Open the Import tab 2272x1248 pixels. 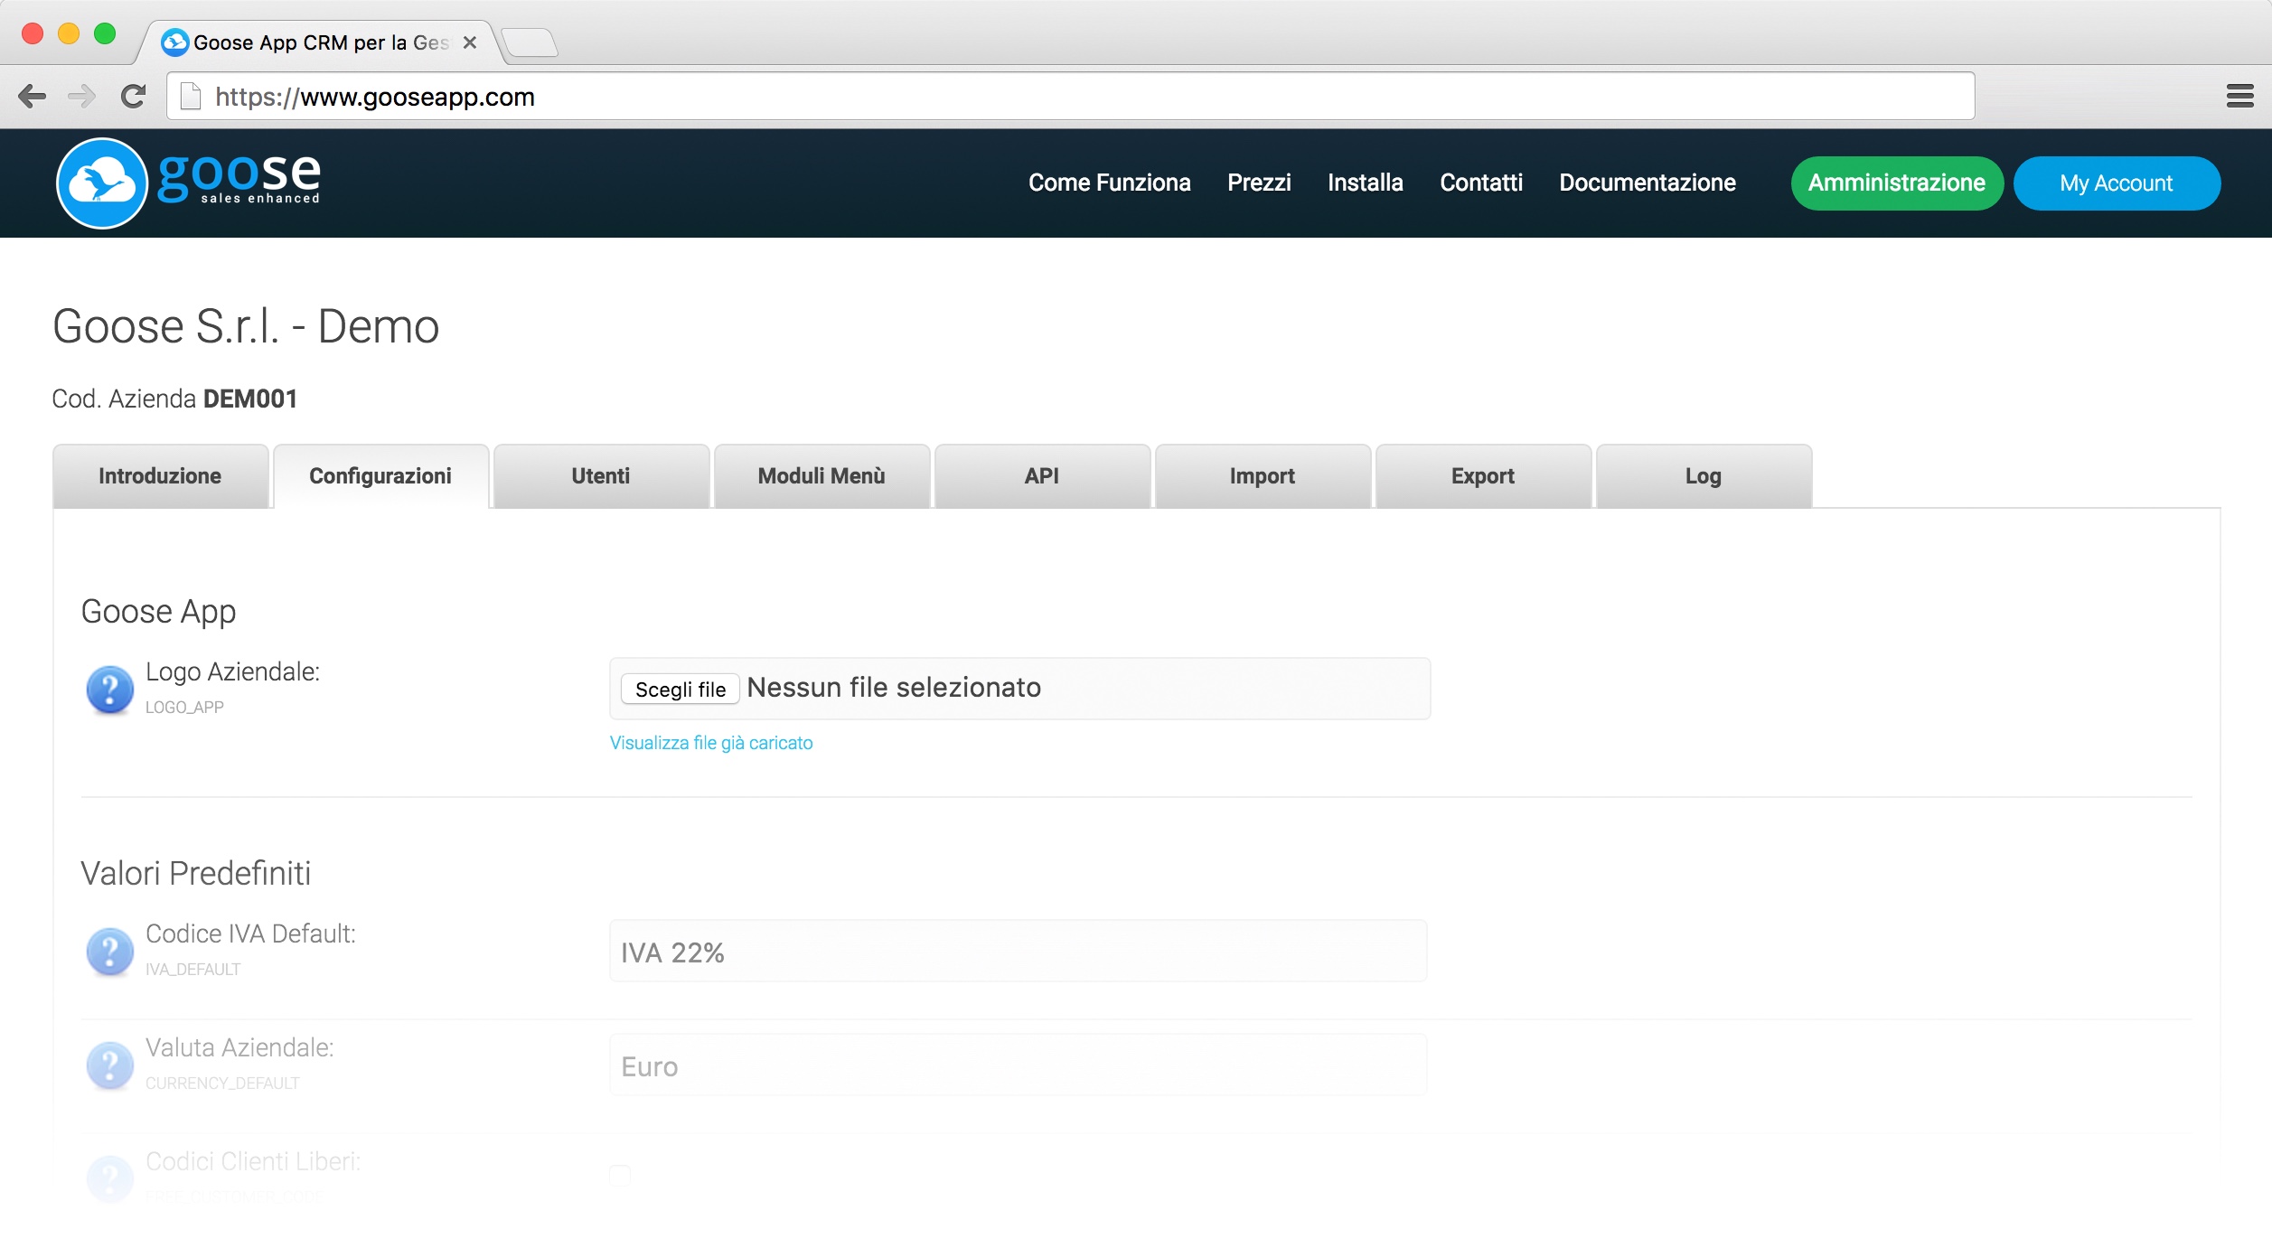coord(1263,476)
